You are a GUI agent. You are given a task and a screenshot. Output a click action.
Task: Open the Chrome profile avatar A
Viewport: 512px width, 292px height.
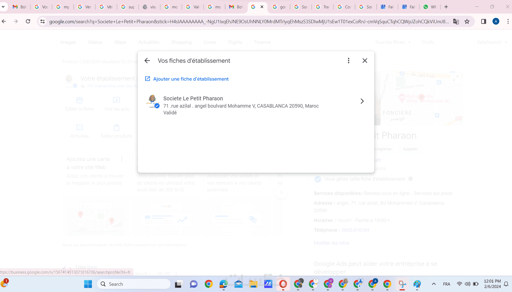496,21
